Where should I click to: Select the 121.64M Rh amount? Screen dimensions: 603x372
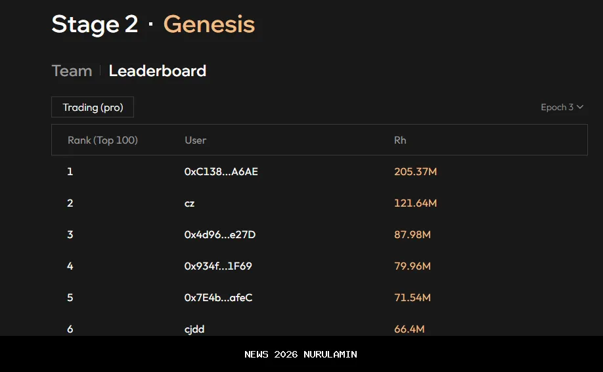(x=415, y=203)
